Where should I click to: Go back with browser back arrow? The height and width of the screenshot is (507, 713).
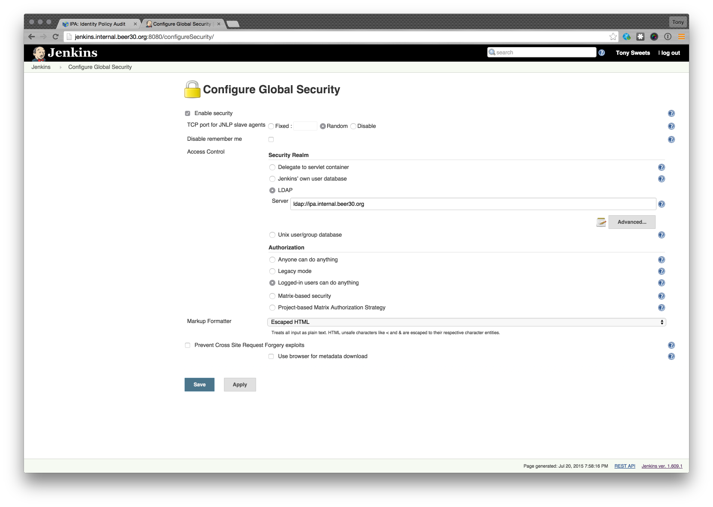point(31,37)
